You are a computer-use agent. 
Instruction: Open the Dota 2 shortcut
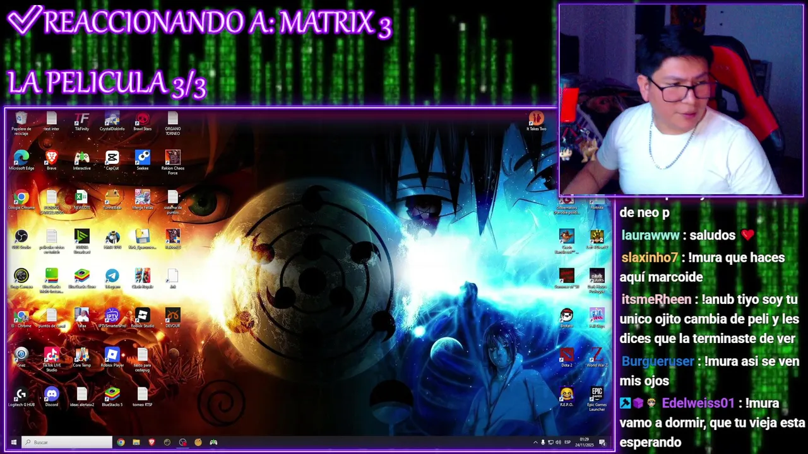coord(566,358)
